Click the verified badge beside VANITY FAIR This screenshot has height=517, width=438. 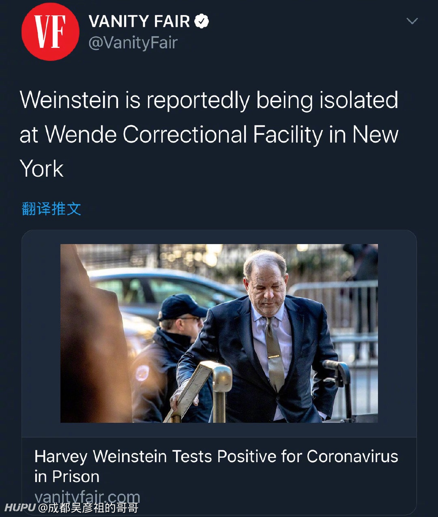(x=202, y=21)
